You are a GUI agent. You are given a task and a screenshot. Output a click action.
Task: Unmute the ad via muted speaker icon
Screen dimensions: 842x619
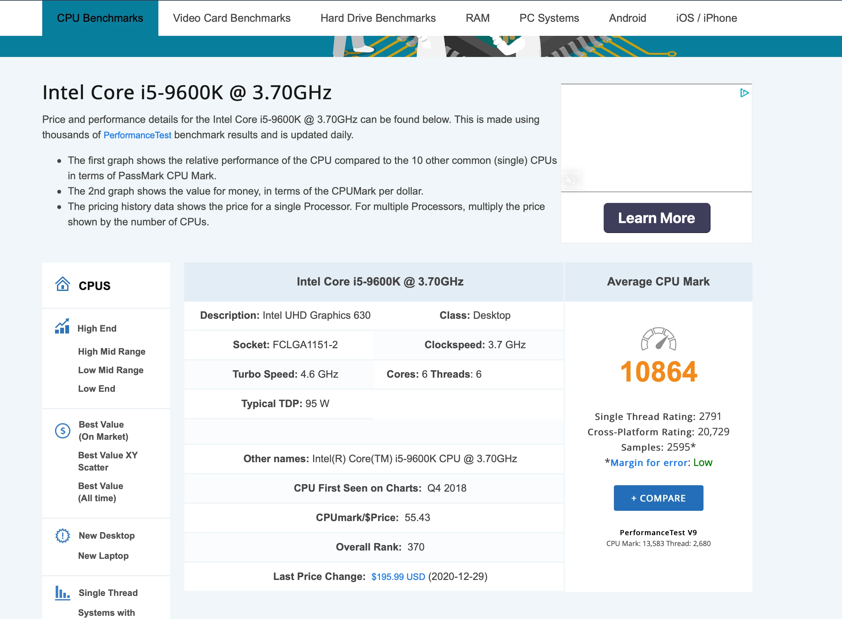click(x=571, y=180)
